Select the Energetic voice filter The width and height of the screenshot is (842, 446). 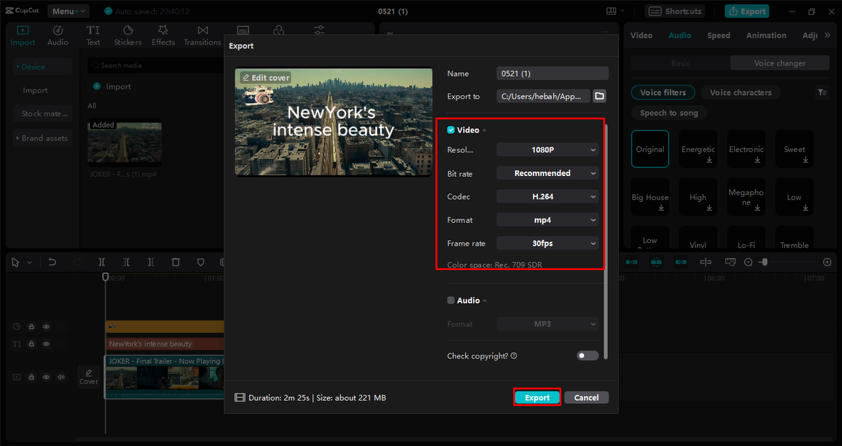pyautogui.click(x=698, y=149)
